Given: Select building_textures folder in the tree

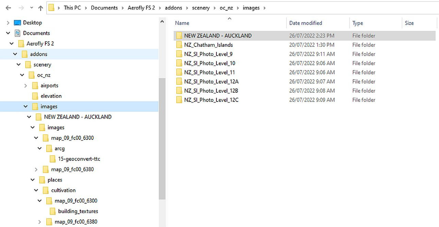Looking at the screenshot, I should [x=78, y=211].
